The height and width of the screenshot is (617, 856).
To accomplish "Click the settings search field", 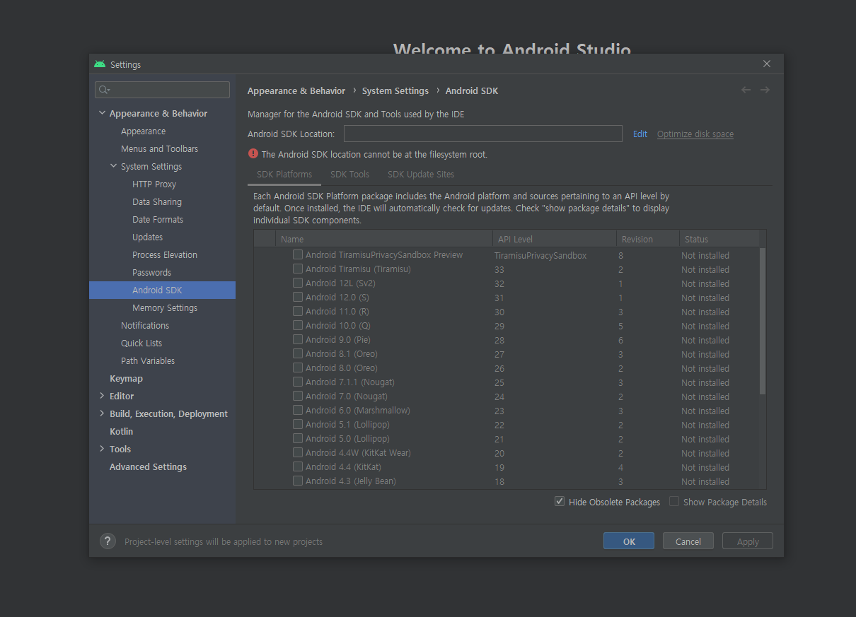I will (163, 90).
